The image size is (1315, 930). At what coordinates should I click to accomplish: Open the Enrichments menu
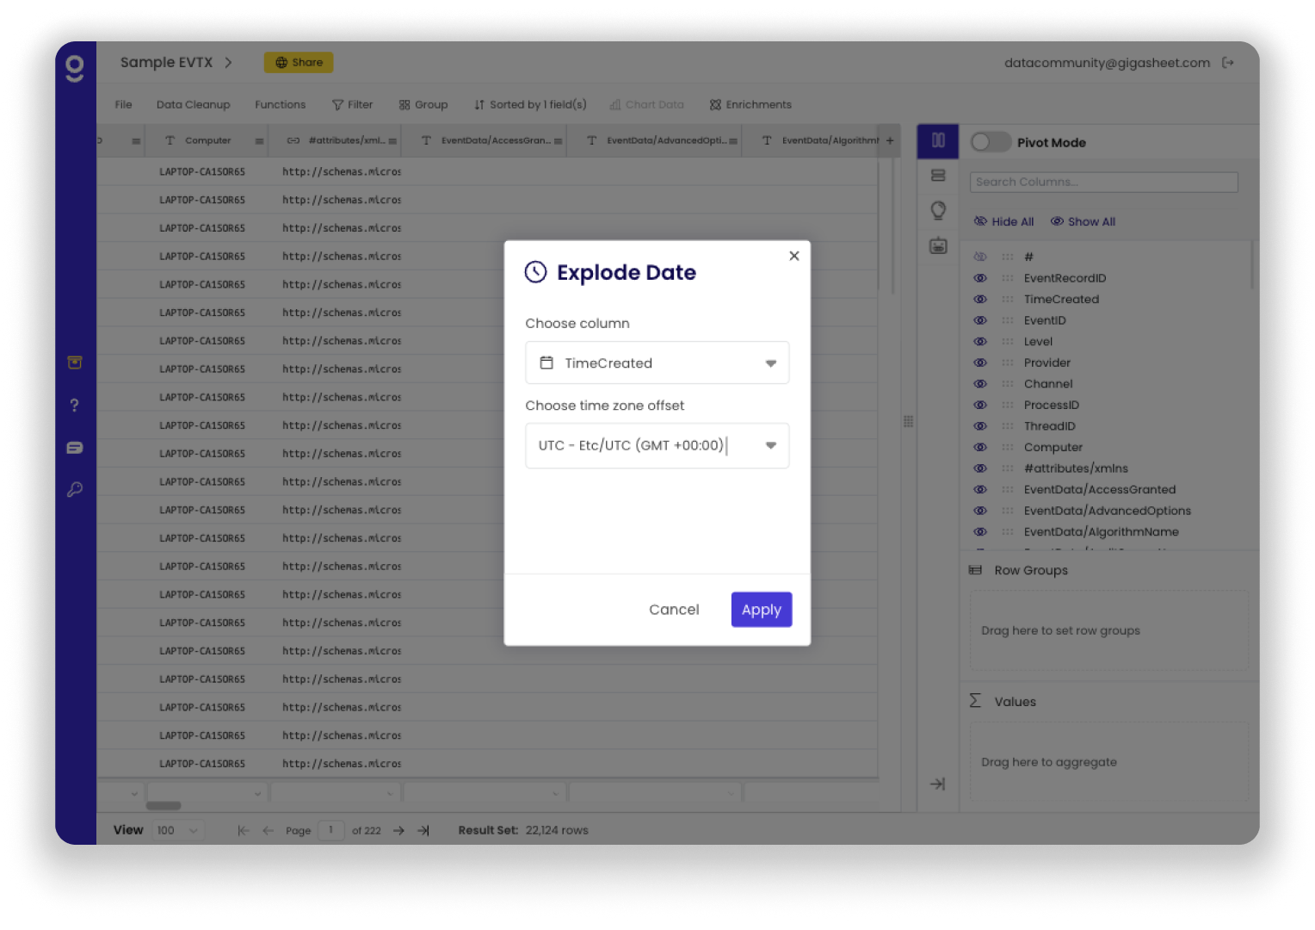(750, 105)
